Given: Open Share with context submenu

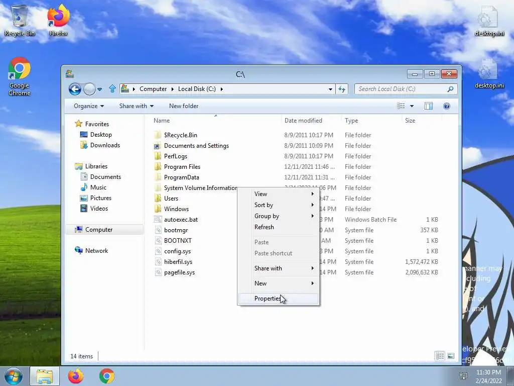Looking at the screenshot, I should click(x=278, y=268).
